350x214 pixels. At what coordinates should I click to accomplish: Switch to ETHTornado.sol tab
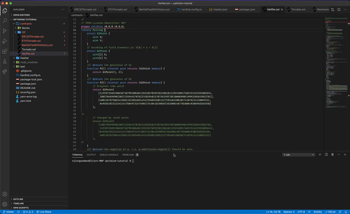(117, 10)
